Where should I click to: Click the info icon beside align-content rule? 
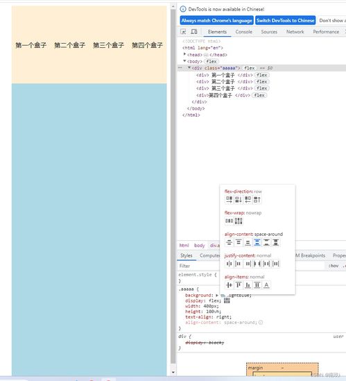(x=261, y=323)
